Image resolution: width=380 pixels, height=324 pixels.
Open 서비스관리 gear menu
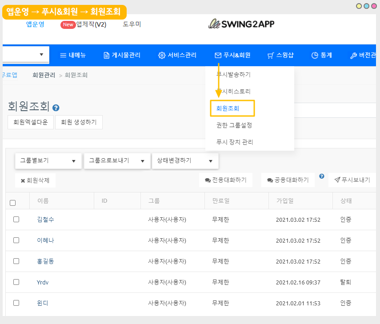[177, 56]
